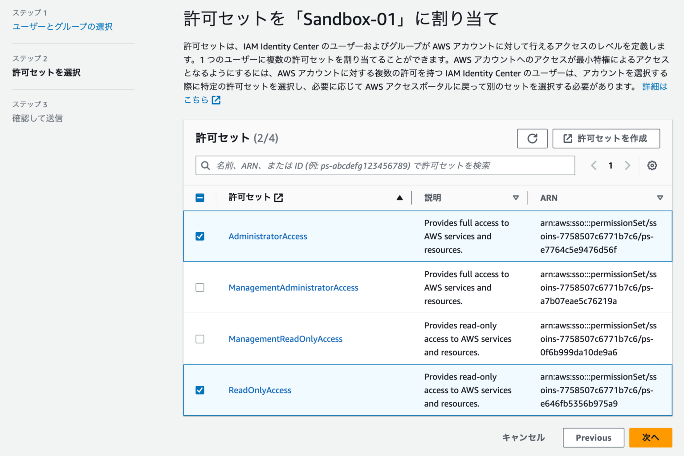Toggle the select-all checkbox in the table header
684x456 pixels.
[x=200, y=197]
